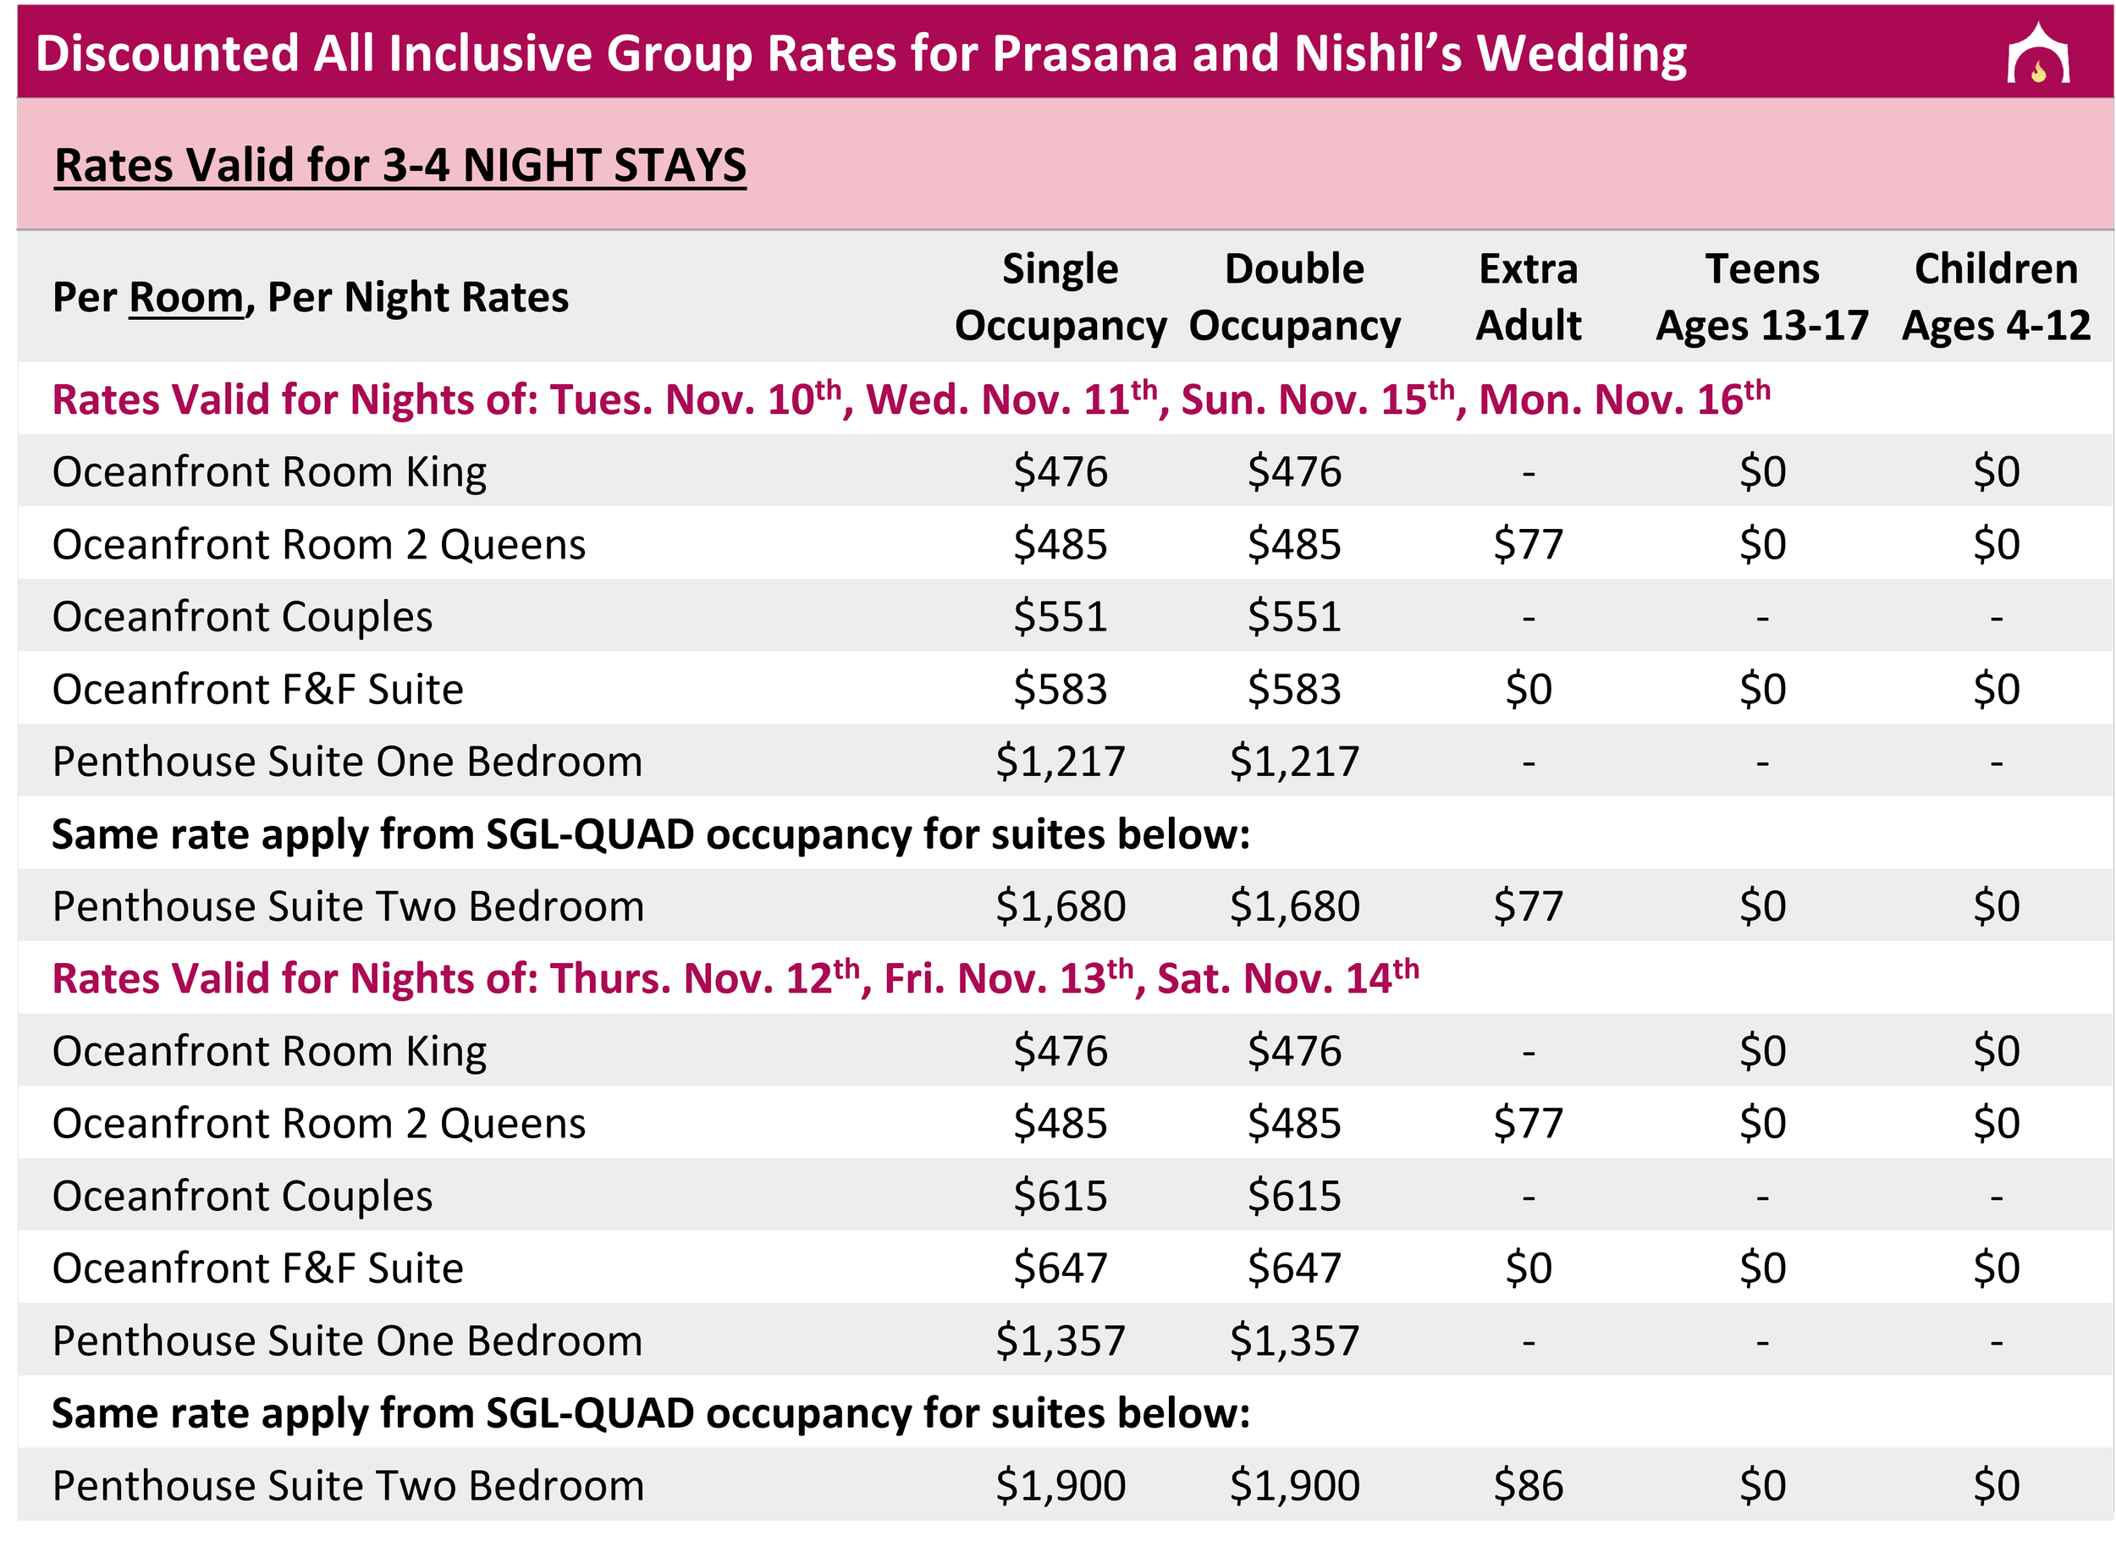This screenshot has height=1541, width=2116.
Task: Click the Extra Adult column header
Action: (x=1529, y=297)
